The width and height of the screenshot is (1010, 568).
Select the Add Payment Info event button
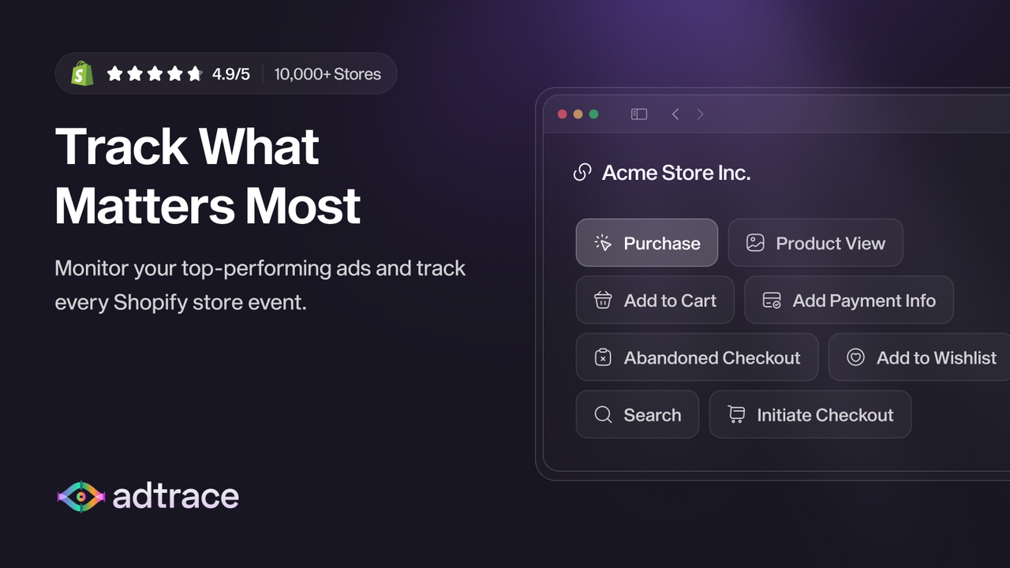(849, 301)
